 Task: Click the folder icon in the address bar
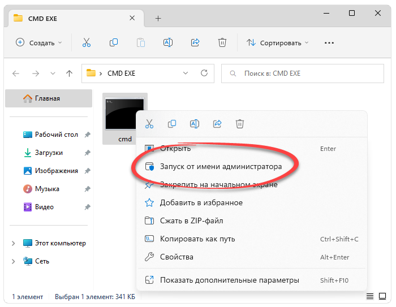[91, 73]
